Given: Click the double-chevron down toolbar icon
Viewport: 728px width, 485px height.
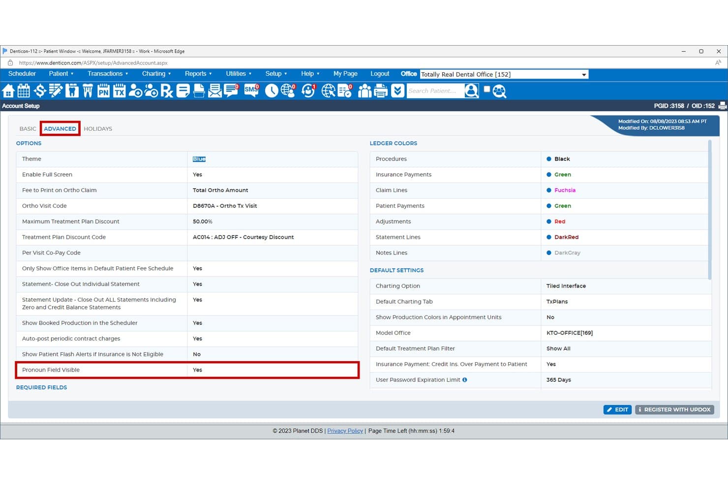Looking at the screenshot, I should (x=397, y=91).
